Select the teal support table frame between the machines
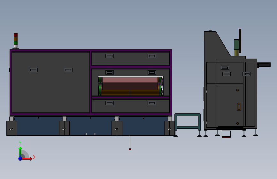 188,122
